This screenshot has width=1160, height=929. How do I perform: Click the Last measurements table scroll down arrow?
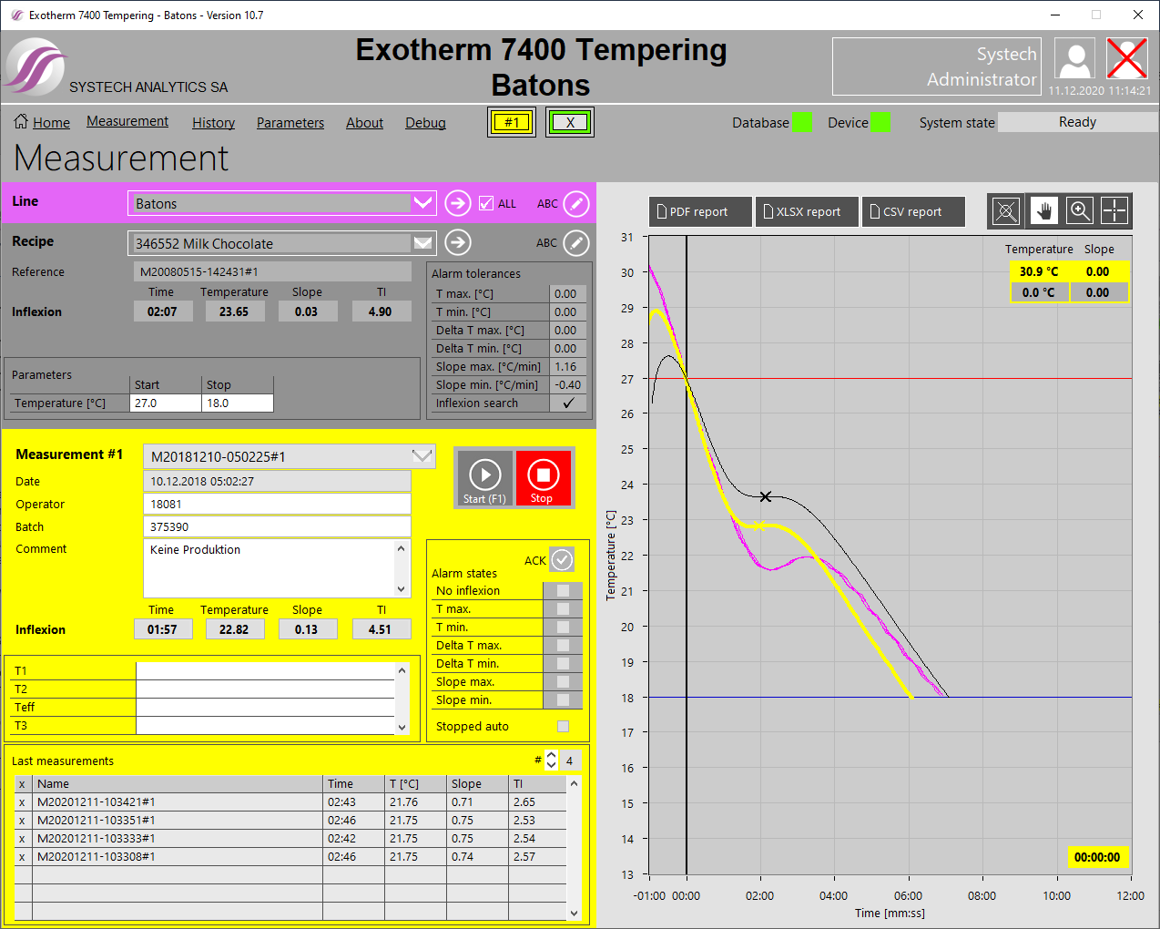coord(574,913)
